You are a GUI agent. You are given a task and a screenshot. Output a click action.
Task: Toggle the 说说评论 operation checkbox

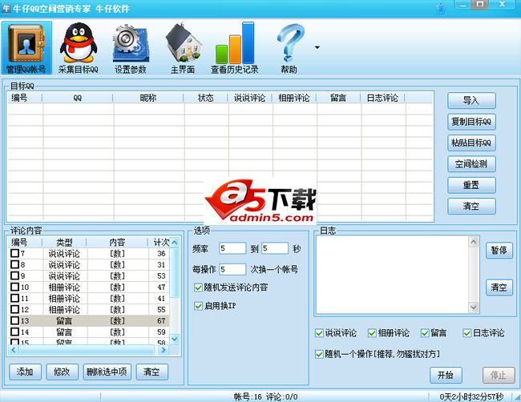pos(319,333)
